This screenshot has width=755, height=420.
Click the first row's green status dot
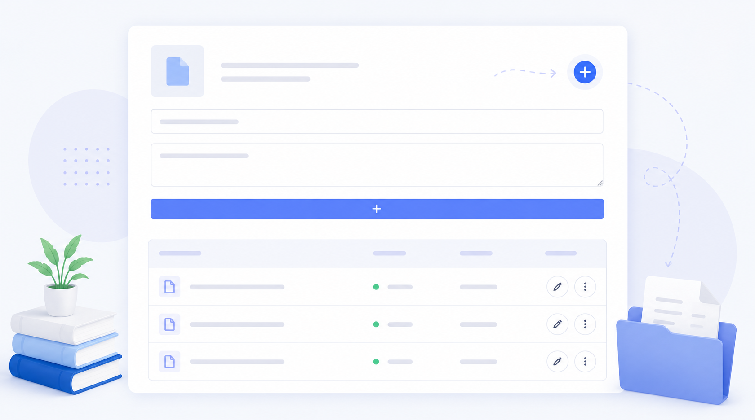pos(376,287)
